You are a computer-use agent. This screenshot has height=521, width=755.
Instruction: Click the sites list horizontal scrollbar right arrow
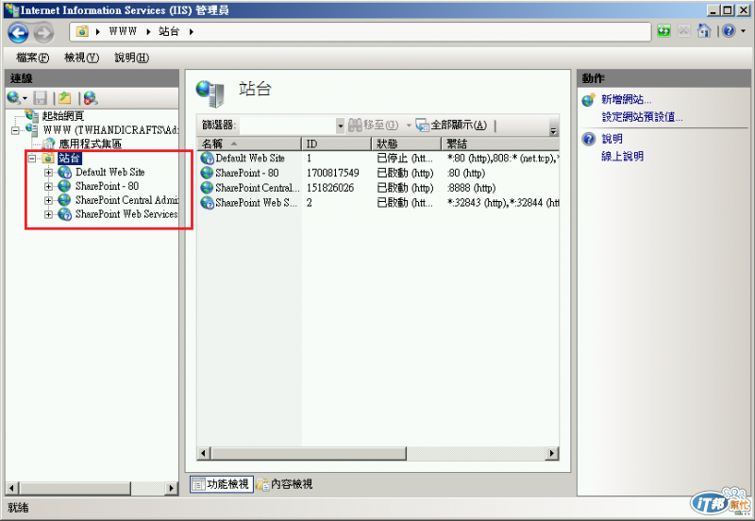[552, 453]
